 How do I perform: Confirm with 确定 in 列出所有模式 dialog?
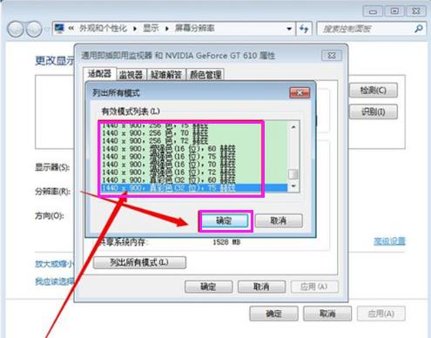coord(225,221)
